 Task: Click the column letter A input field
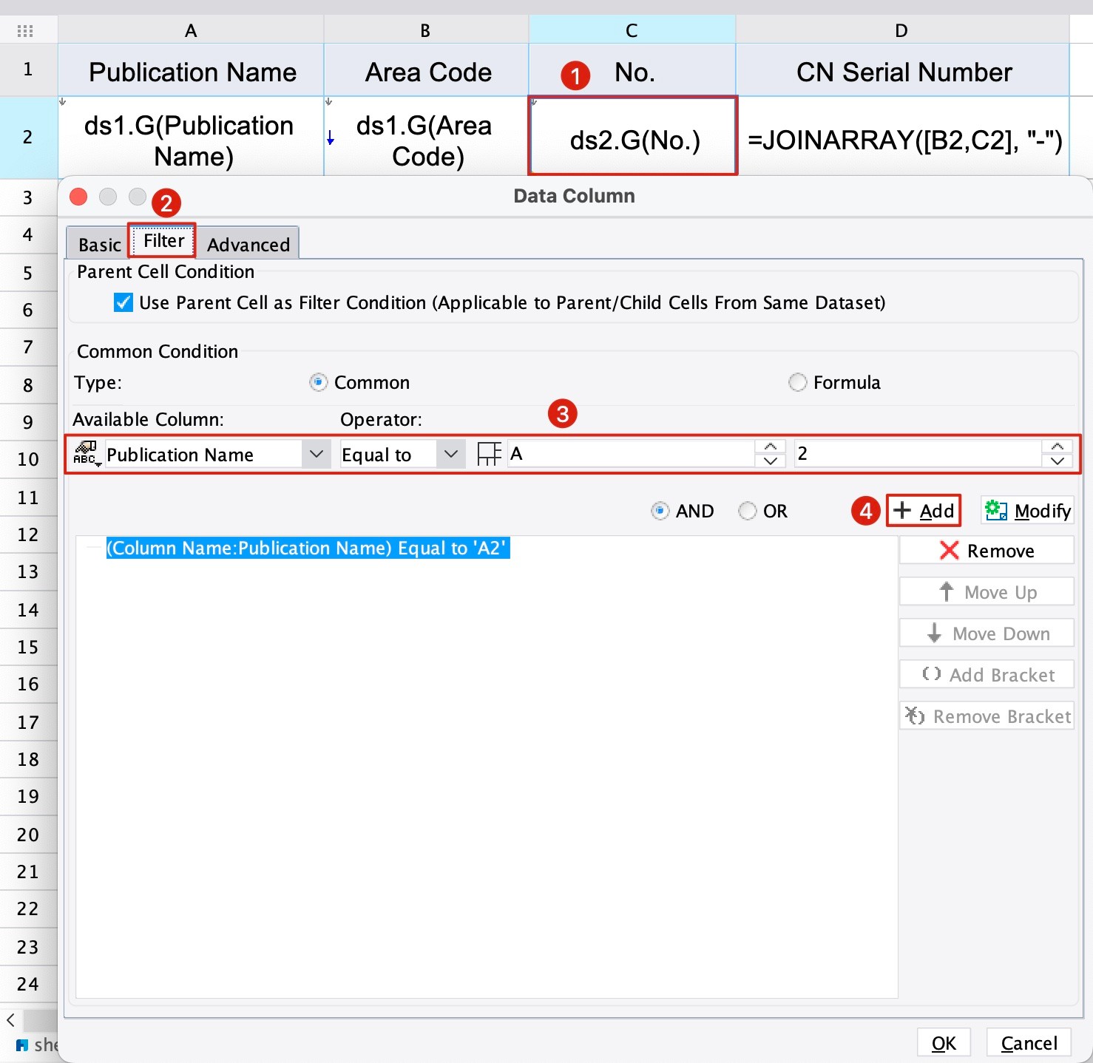click(x=631, y=454)
